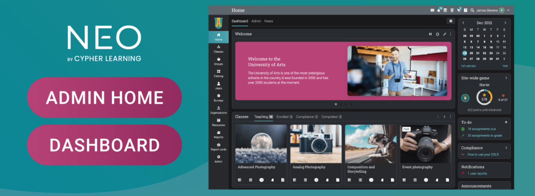Open the Classes widget three-dot menu
The width and height of the screenshot is (535, 196).
point(450,117)
